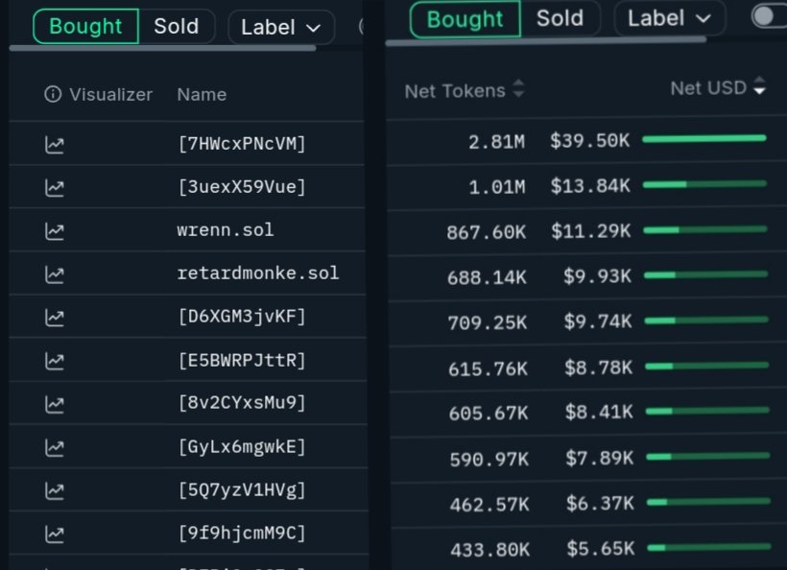This screenshot has width=787, height=570.
Task: Sort by Net USD arrows
Action: pos(759,85)
